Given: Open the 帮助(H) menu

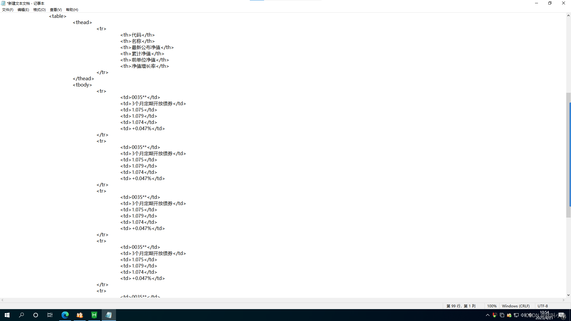Looking at the screenshot, I should click(72, 10).
